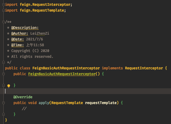Place cursor on the LeiZhenZi author name
This screenshot has height=124, width=171.
click(x=40, y=33)
